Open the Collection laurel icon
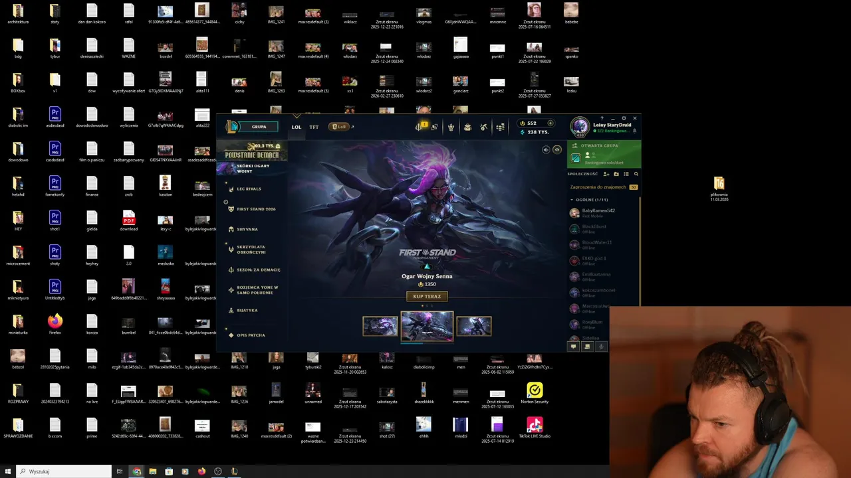Image resolution: width=851 pixels, height=478 pixels. [x=451, y=127]
